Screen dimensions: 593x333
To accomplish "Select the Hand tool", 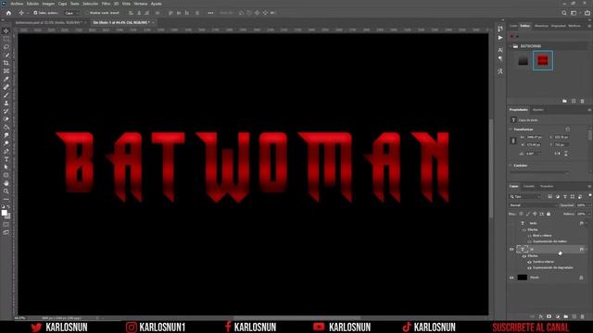I will pos(6,183).
